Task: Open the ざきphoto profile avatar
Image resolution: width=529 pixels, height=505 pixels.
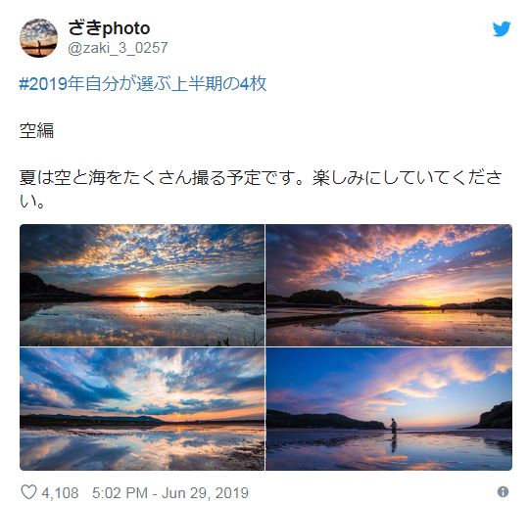Action: pos(38,38)
